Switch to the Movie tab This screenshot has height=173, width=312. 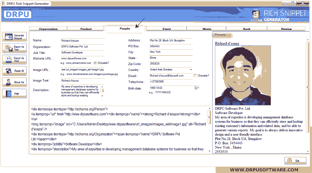click(x=207, y=29)
